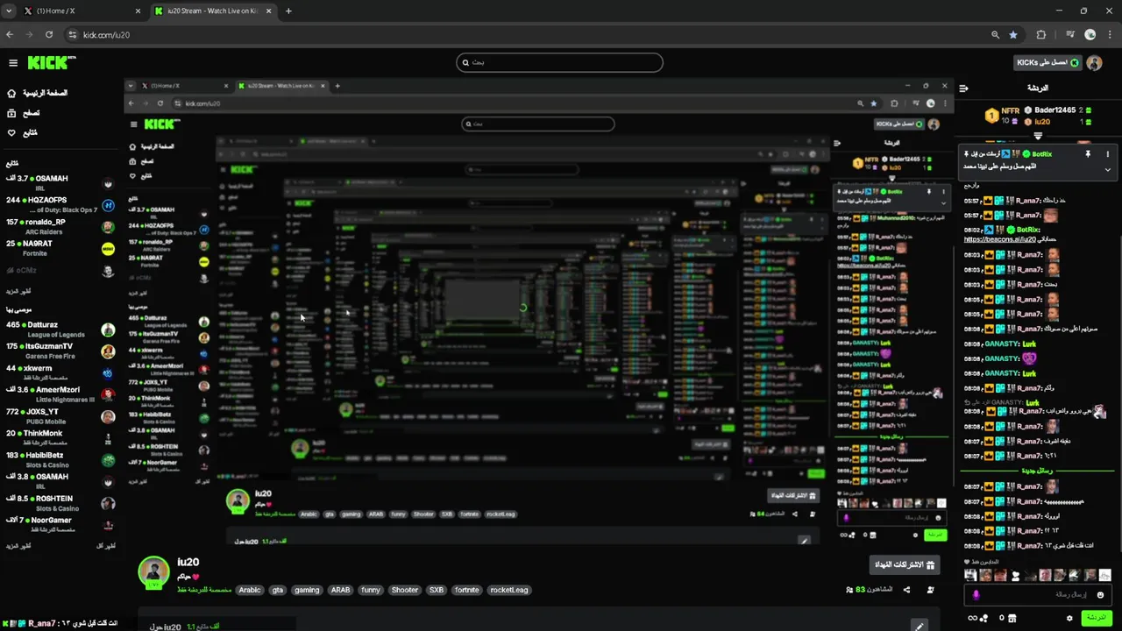Open a new browser tab

pos(288,11)
